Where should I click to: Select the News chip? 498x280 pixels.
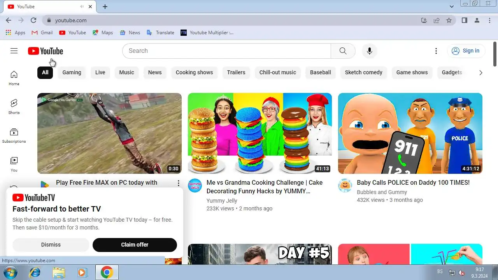[155, 72]
